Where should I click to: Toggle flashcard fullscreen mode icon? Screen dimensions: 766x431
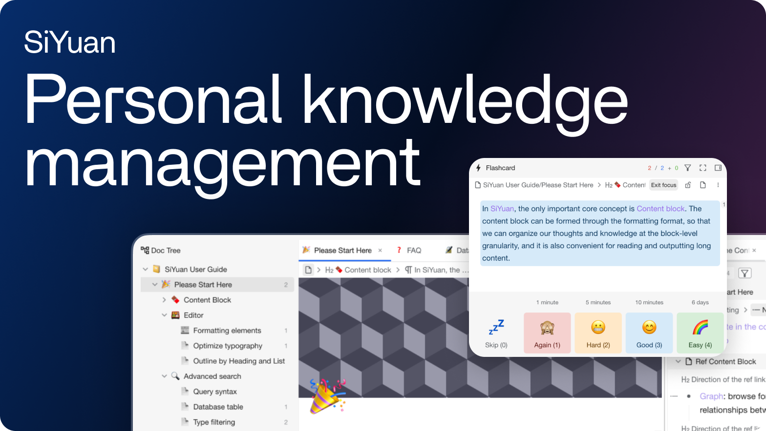[x=702, y=168]
